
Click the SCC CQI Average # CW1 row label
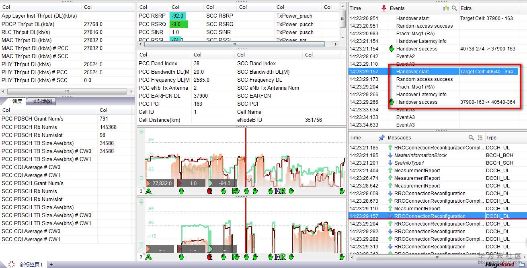pos(31,239)
